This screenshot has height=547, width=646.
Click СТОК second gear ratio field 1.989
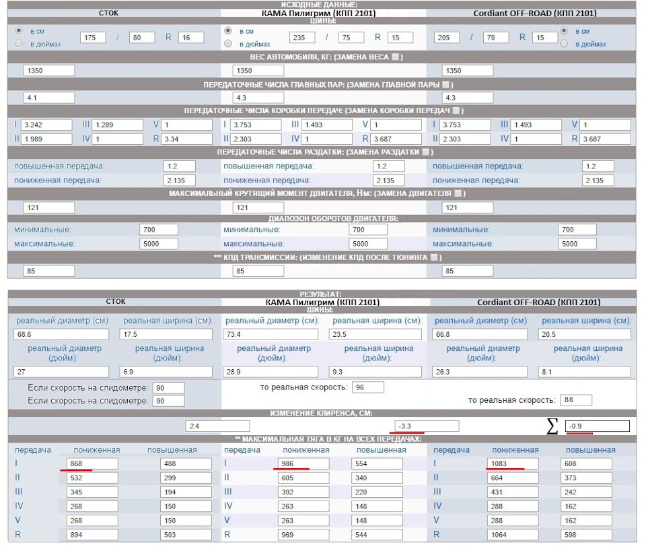[x=46, y=139]
